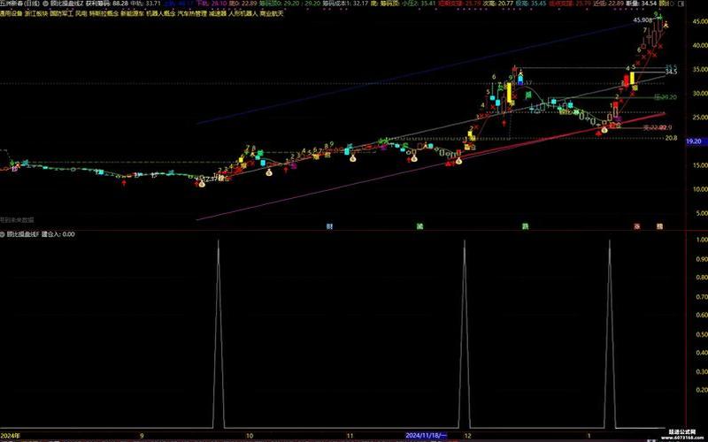Screen dimensions: 708x442
Task: Click month 12 label on time axis
Action: tap(468, 436)
